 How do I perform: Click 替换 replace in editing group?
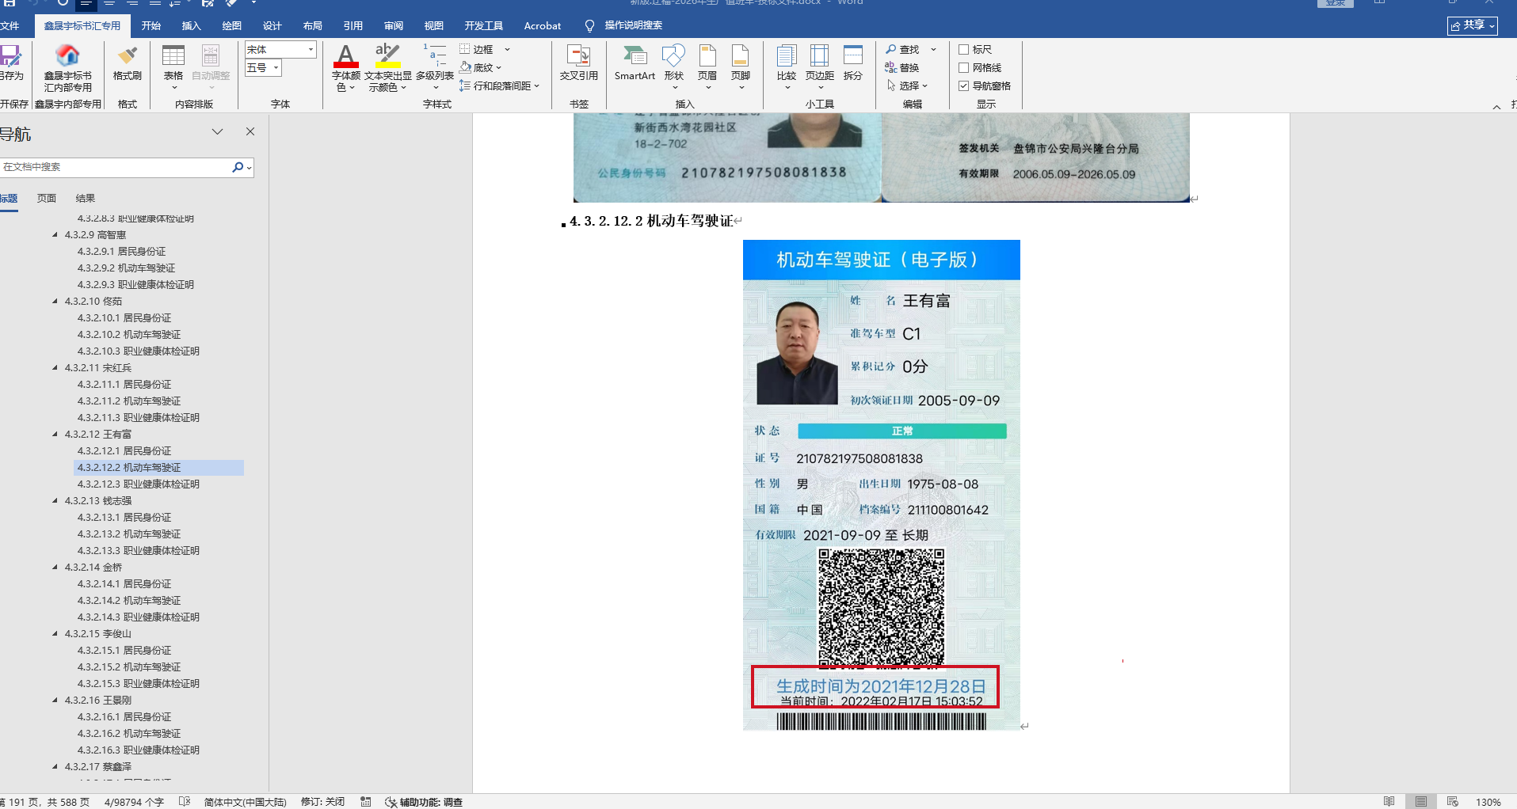(902, 67)
